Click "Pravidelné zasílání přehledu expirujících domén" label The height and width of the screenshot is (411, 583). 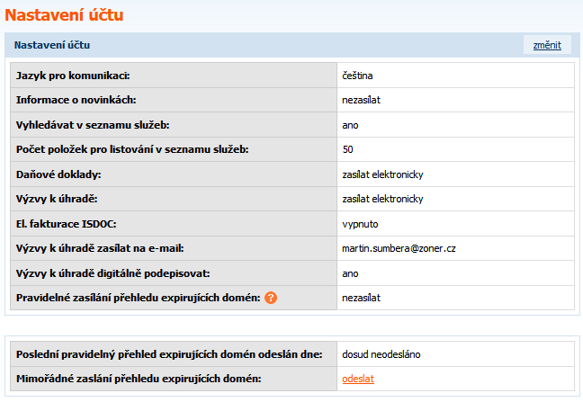coord(138,298)
